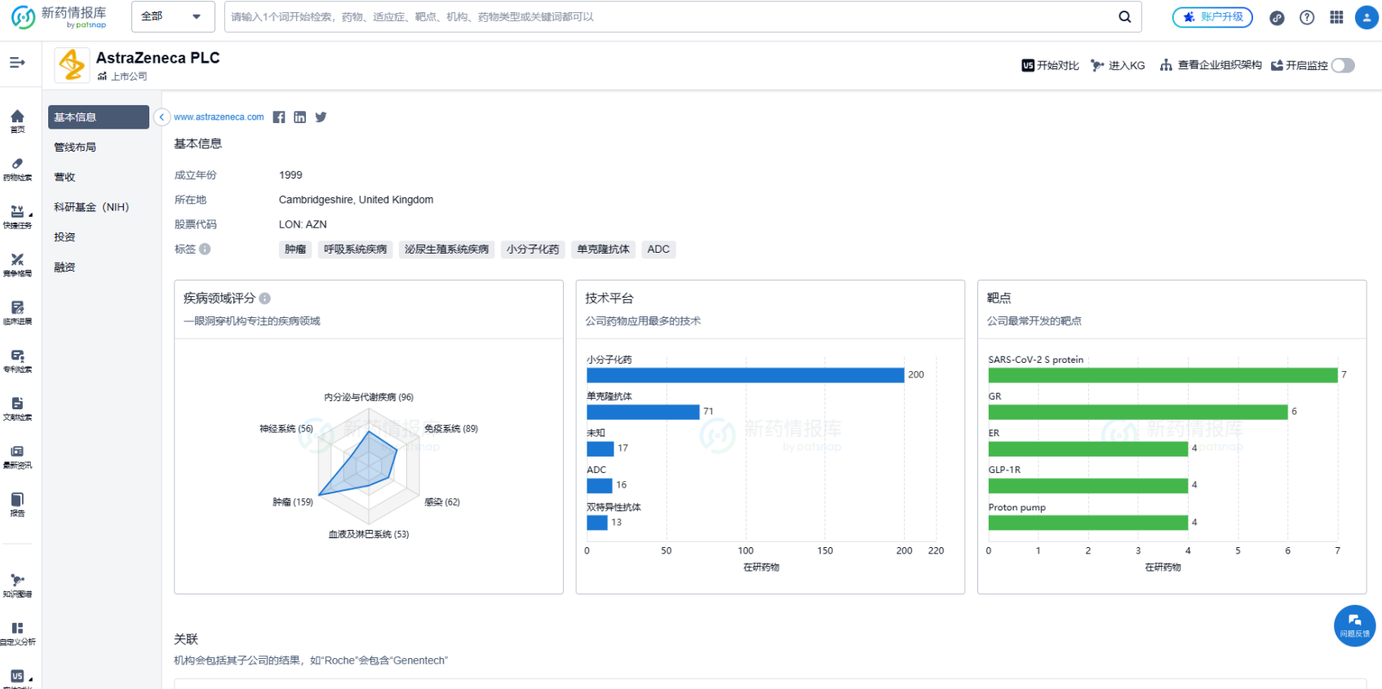Select the 科研基金 (NIH) tab
This screenshot has height=689, width=1382.
coord(91,207)
